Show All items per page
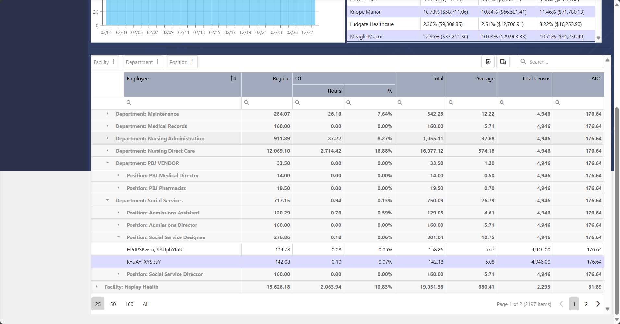Image resolution: width=620 pixels, height=324 pixels. 145,304
